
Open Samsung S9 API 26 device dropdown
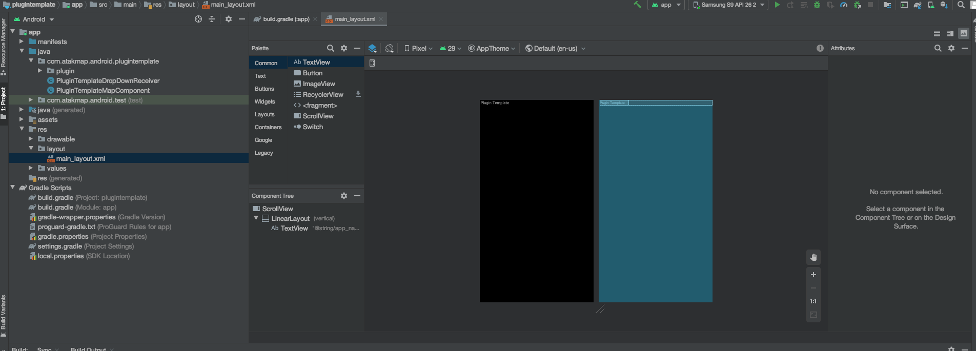[x=729, y=5]
